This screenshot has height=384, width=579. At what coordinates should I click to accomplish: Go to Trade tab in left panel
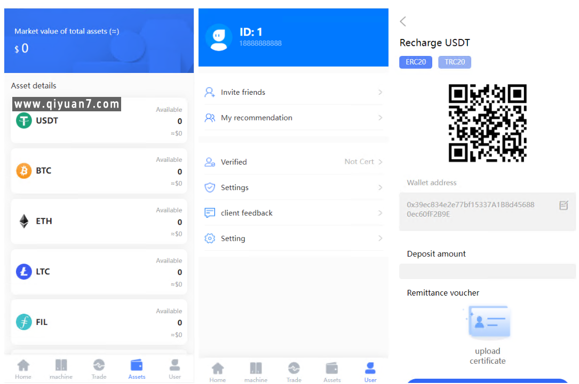pyautogui.click(x=99, y=369)
